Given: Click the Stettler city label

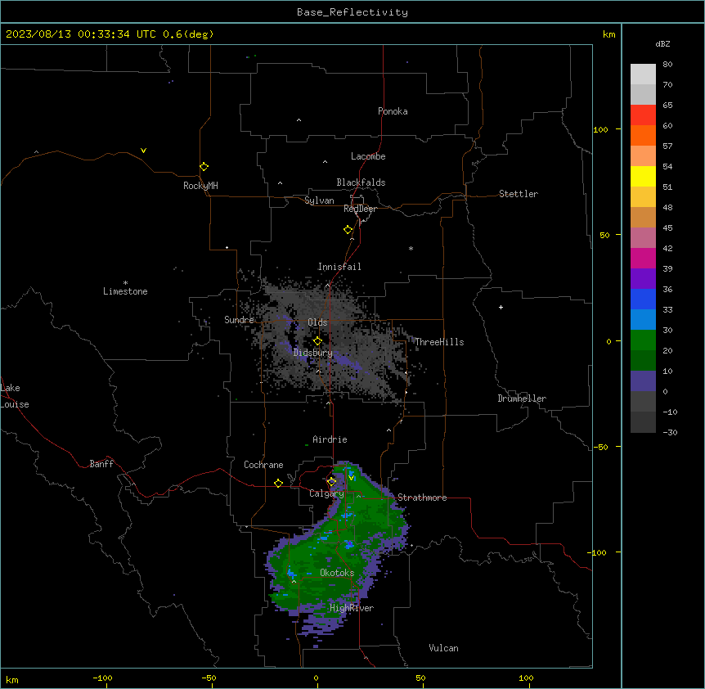Looking at the screenshot, I should pyautogui.click(x=518, y=194).
